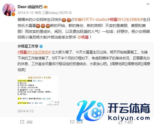Like the post with thumbs-up
154x127 pixels.
point(121,122)
